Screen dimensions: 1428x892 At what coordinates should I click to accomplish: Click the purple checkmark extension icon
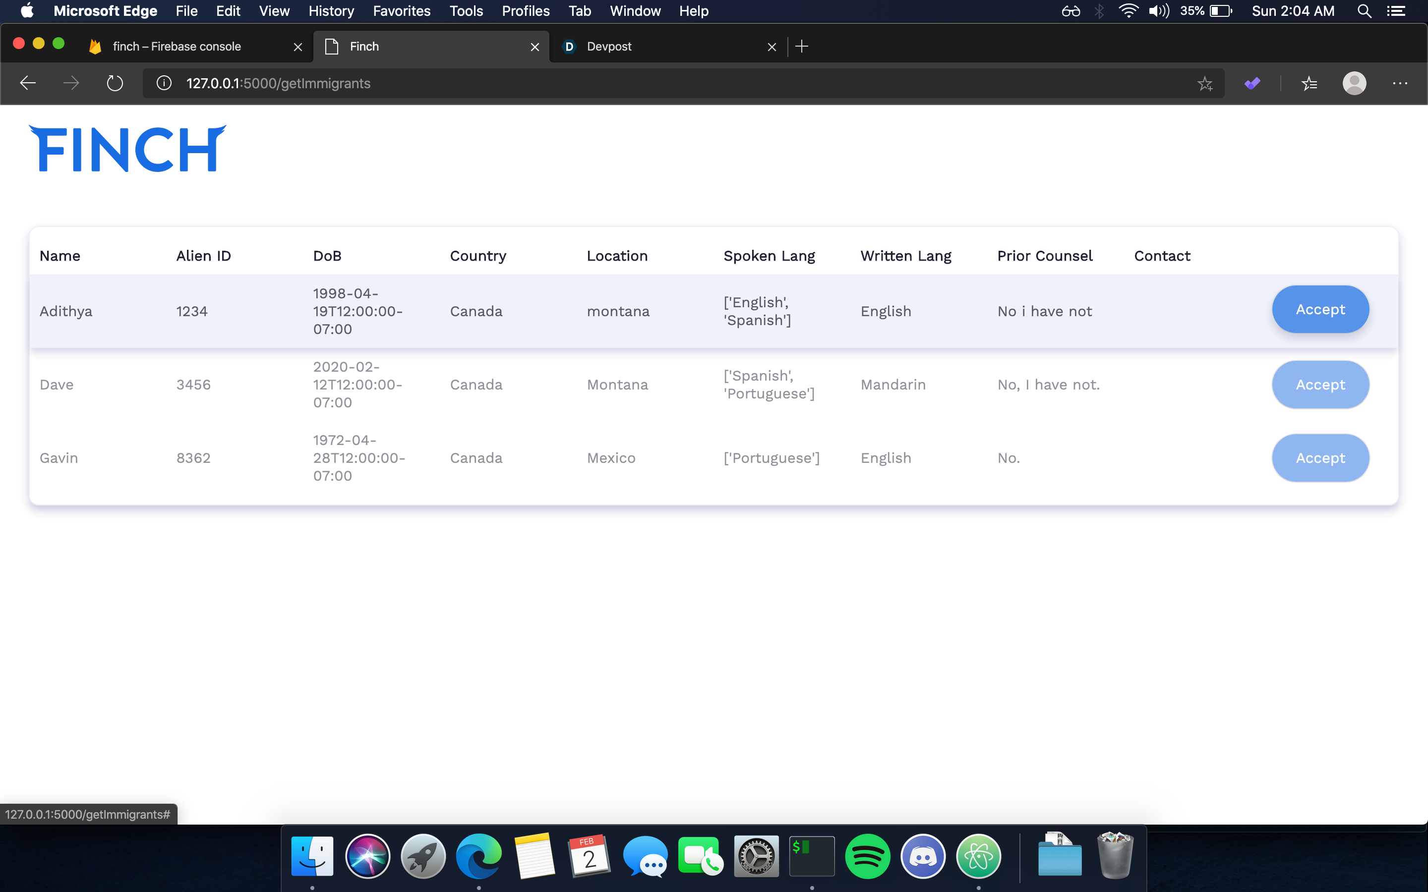pos(1252,83)
